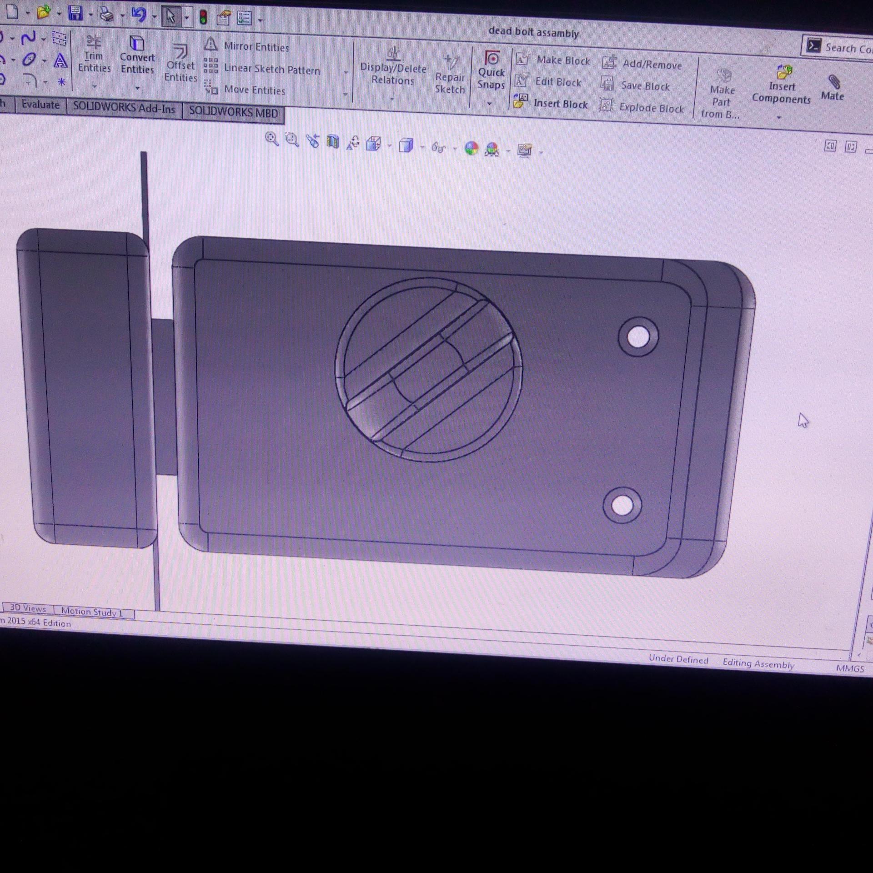Expand Display/Delete Relations dropdown arrow
Image resolution: width=873 pixels, height=873 pixels.
click(x=391, y=99)
